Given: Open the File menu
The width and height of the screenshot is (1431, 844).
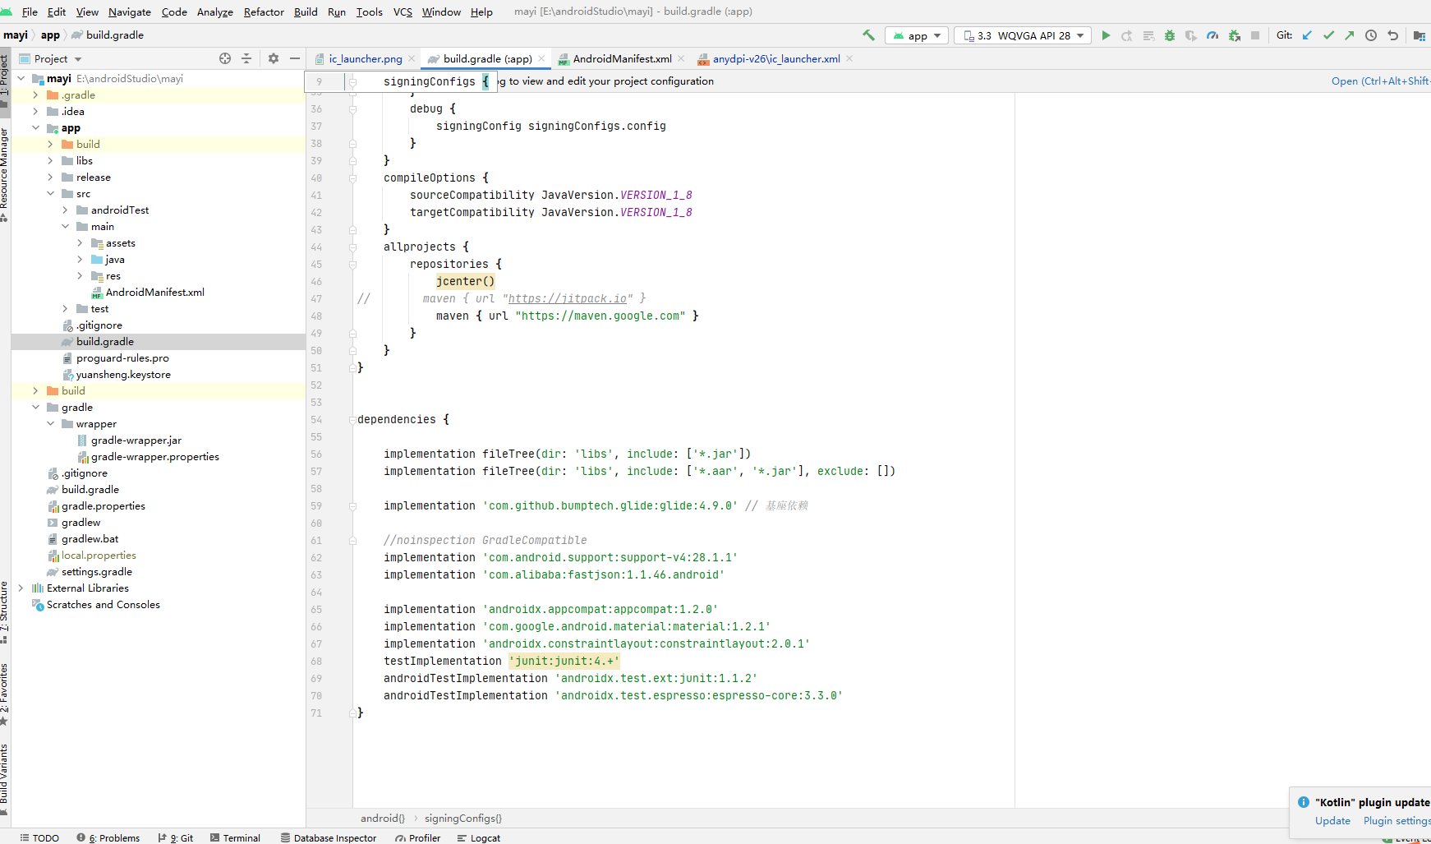Looking at the screenshot, I should [x=30, y=12].
